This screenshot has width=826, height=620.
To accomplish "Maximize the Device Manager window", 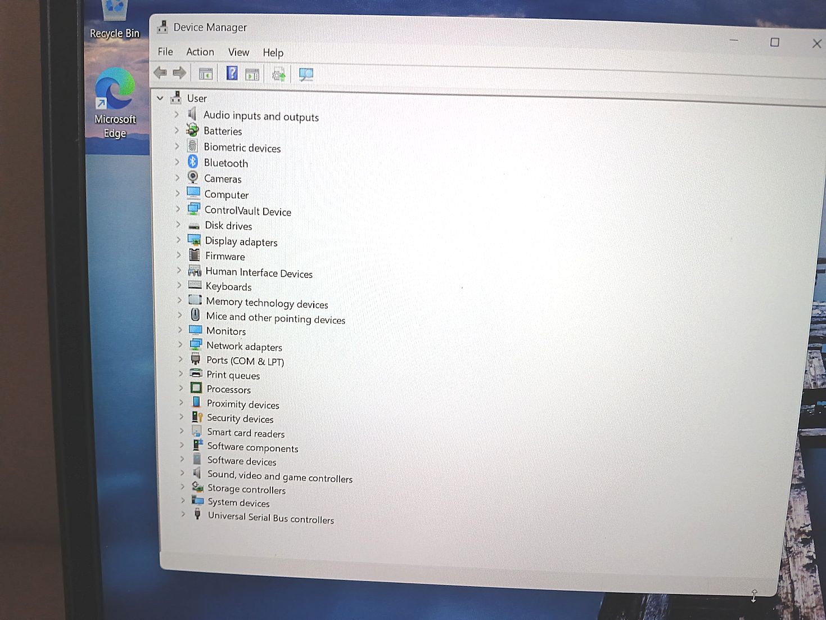I will pos(775,42).
